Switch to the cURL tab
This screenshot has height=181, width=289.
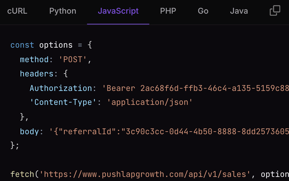point(17,11)
